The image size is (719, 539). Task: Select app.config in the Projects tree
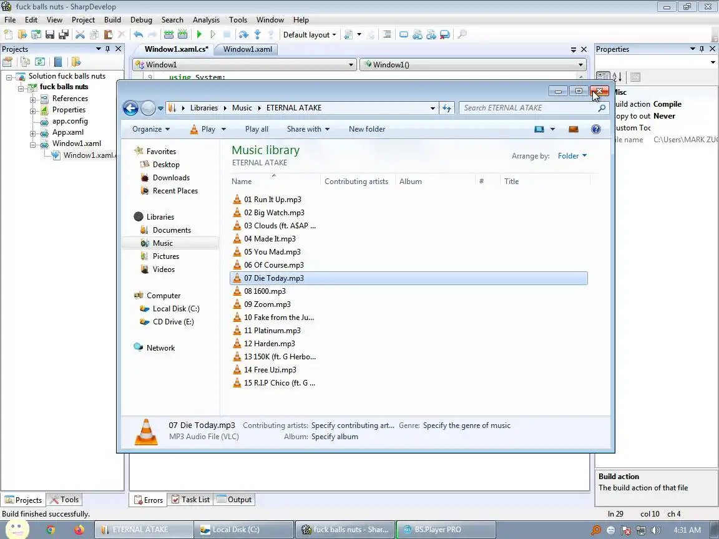(x=70, y=121)
